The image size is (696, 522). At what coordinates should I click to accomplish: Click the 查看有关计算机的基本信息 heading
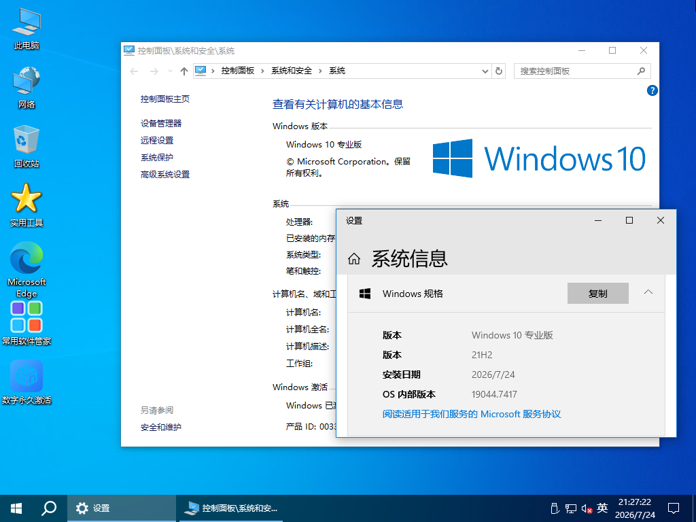[x=338, y=104]
